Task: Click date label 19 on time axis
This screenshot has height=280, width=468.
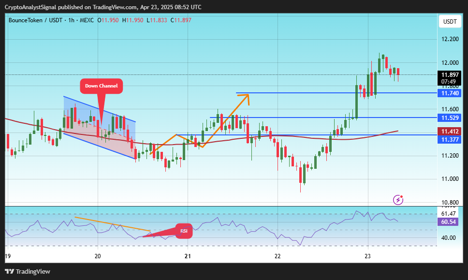Action: 7,256
